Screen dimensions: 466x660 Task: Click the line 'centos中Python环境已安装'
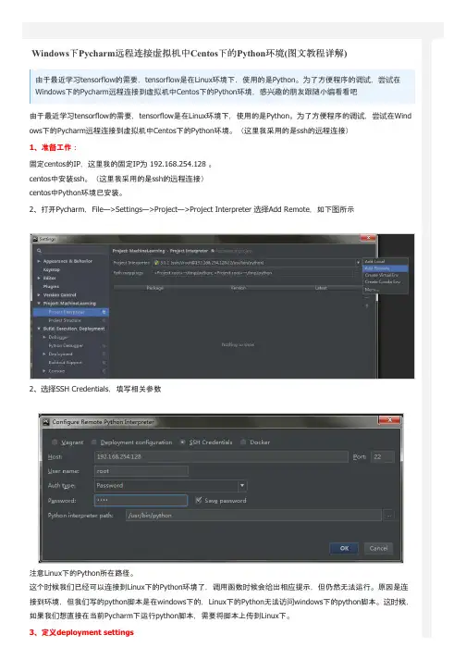coord(76,193)
